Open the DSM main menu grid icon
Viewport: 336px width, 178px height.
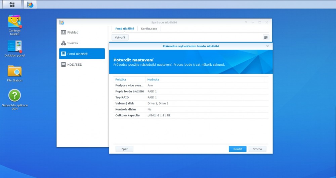tap(12, 4)
